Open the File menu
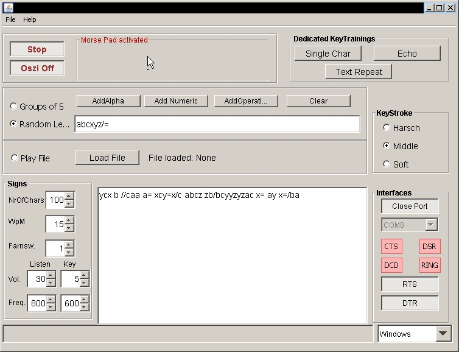Viewport: 459px width, 352px height. coord(10,19)
